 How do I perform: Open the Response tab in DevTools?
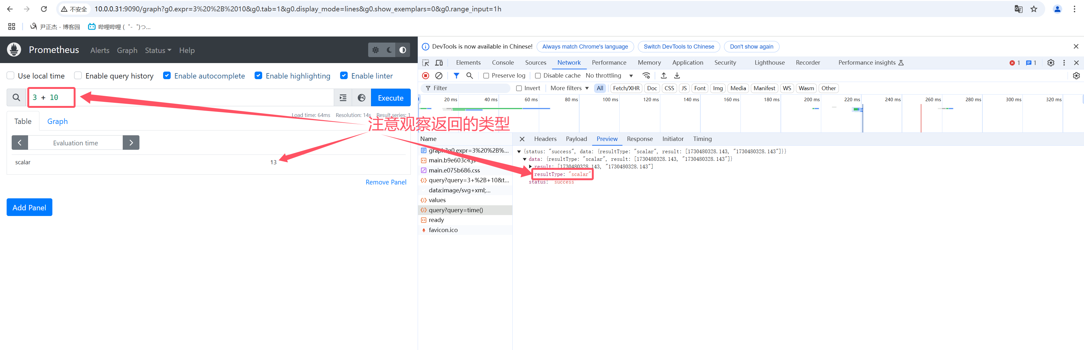coord(639,139)
